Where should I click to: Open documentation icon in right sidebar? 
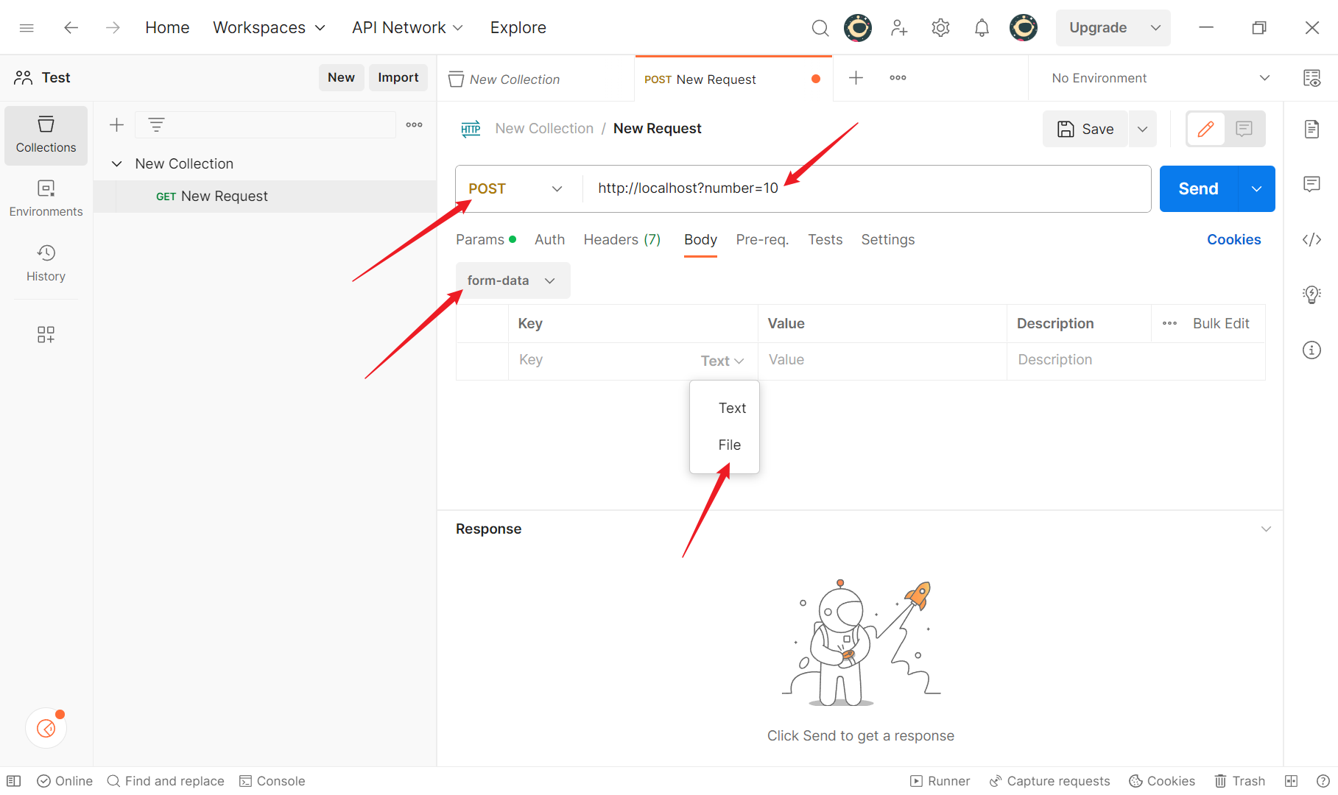[1311, 130]
